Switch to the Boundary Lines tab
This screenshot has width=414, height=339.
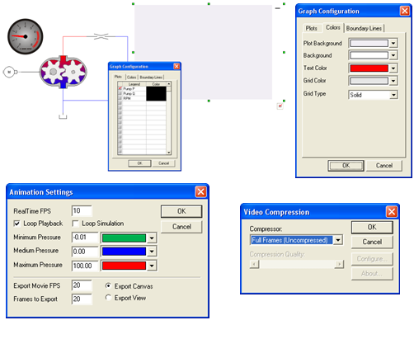364,28
